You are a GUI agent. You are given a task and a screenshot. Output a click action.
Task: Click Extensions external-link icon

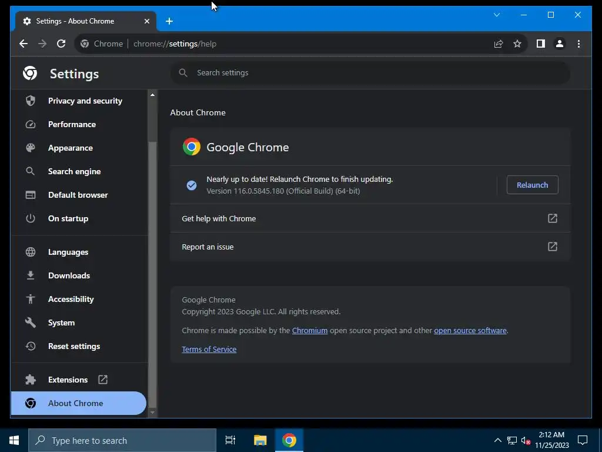(x=103, y=380)
